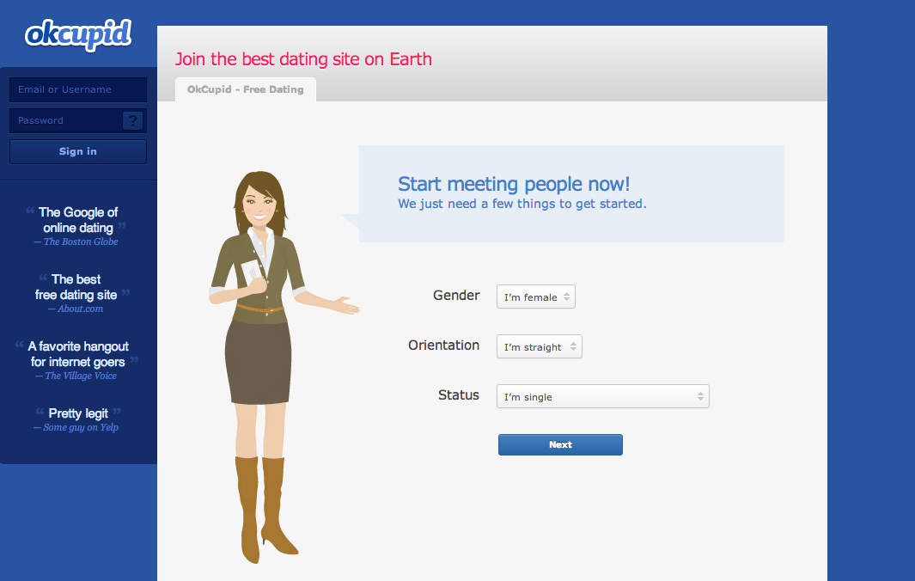
Task: Click the OkCupid logo
Action: tap(78, 34)
